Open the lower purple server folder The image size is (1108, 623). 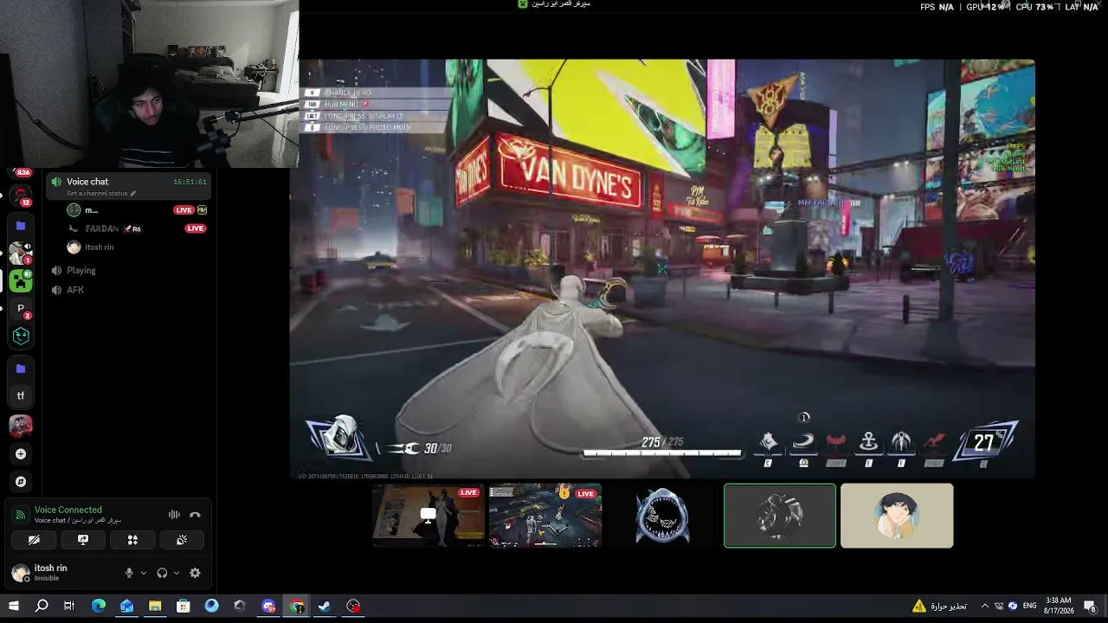(21, 369)
